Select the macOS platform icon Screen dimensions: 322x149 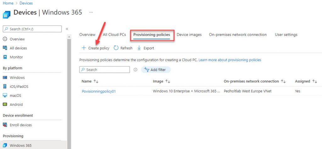[5, 96]
